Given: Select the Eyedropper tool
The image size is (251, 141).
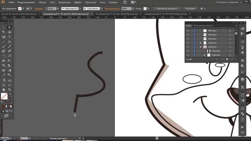Looking at the screenshot, I should click(x=4, y=75).
